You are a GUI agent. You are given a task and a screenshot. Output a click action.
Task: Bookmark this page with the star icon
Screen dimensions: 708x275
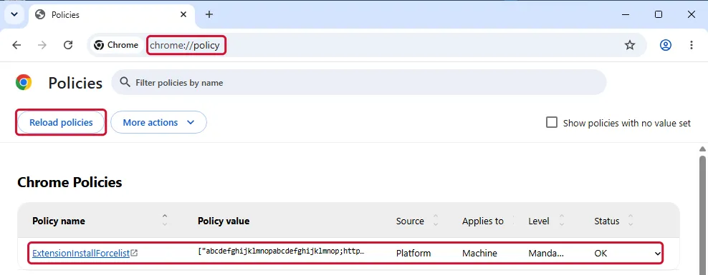click(629, 45)
